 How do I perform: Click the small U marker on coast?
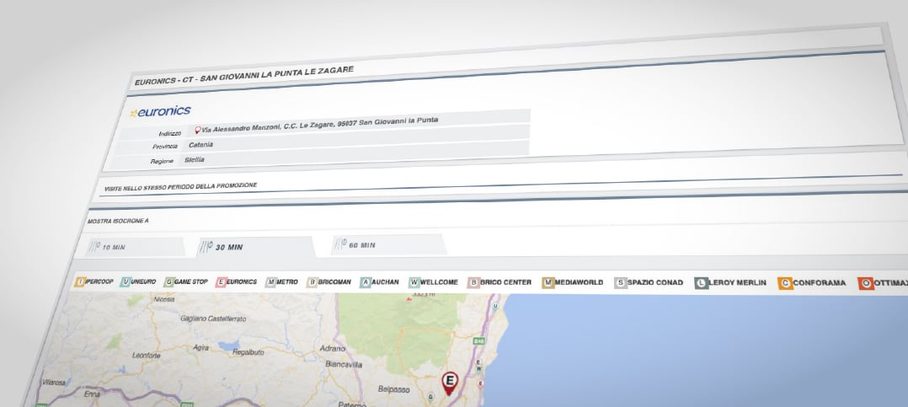click(495, 306)
